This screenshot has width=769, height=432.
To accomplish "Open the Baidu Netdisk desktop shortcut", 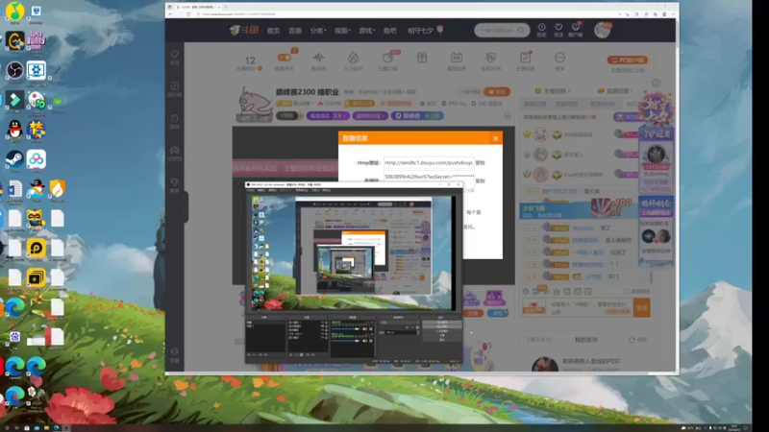I will 37,159.
